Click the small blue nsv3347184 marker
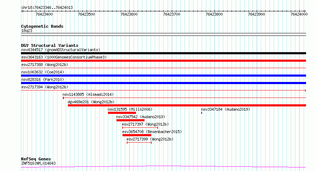 pos(202,113)
